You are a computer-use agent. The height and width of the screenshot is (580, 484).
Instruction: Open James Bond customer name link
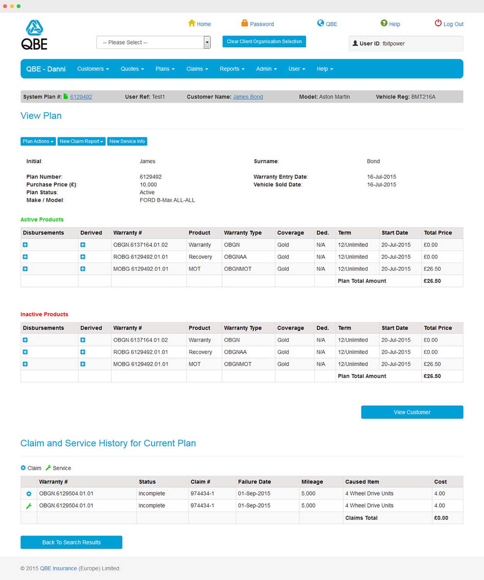tap(248, 97)
